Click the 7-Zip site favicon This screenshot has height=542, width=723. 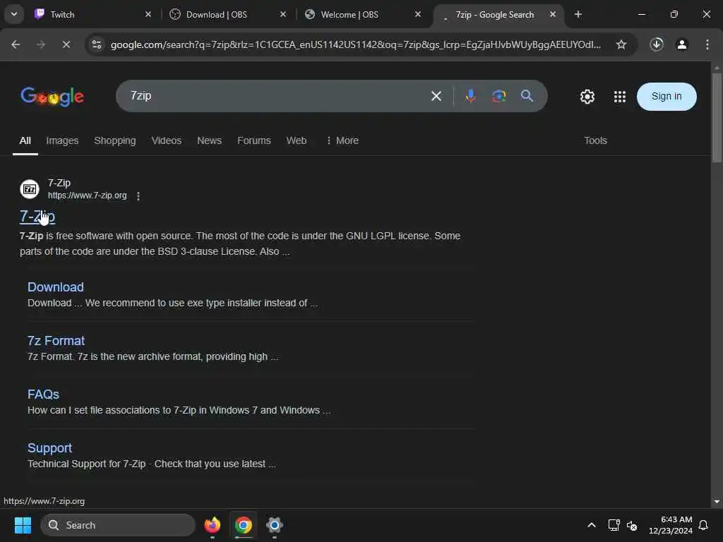pos(30,189)
